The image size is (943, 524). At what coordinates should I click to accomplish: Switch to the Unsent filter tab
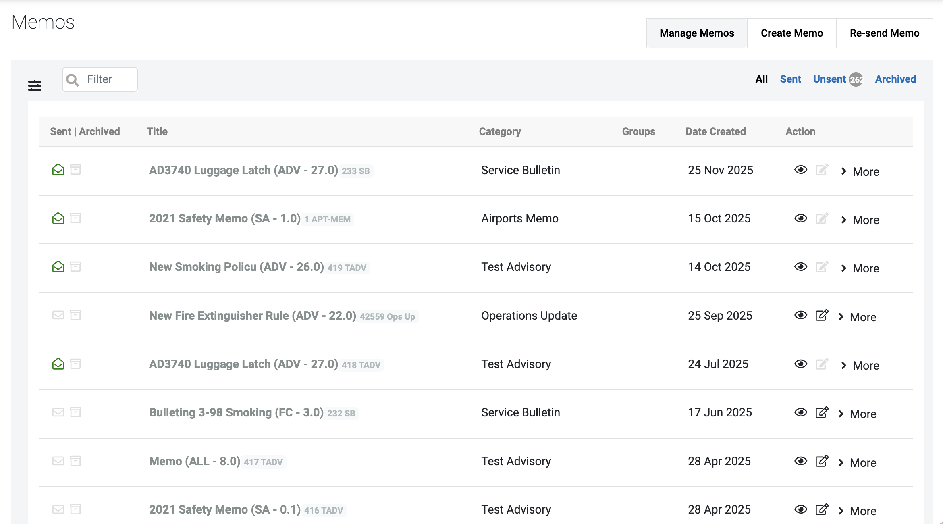(829, 79)
